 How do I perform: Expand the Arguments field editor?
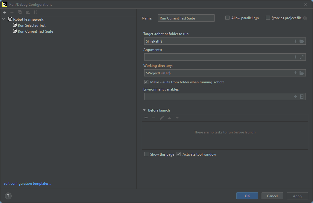(302, 57)
